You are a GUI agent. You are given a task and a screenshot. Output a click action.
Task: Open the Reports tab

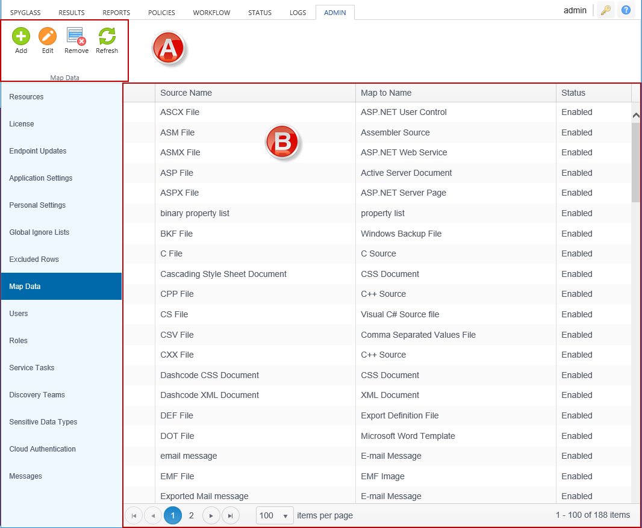tap(116, 13)
